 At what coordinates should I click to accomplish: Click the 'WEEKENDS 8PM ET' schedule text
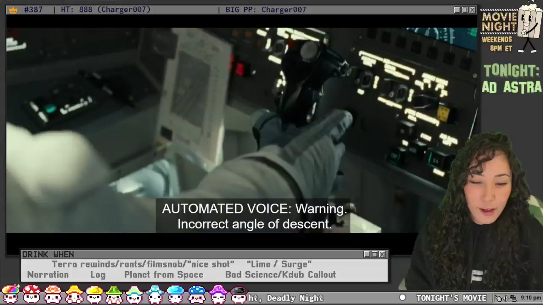pyautogui.click(x=497, y=44)
